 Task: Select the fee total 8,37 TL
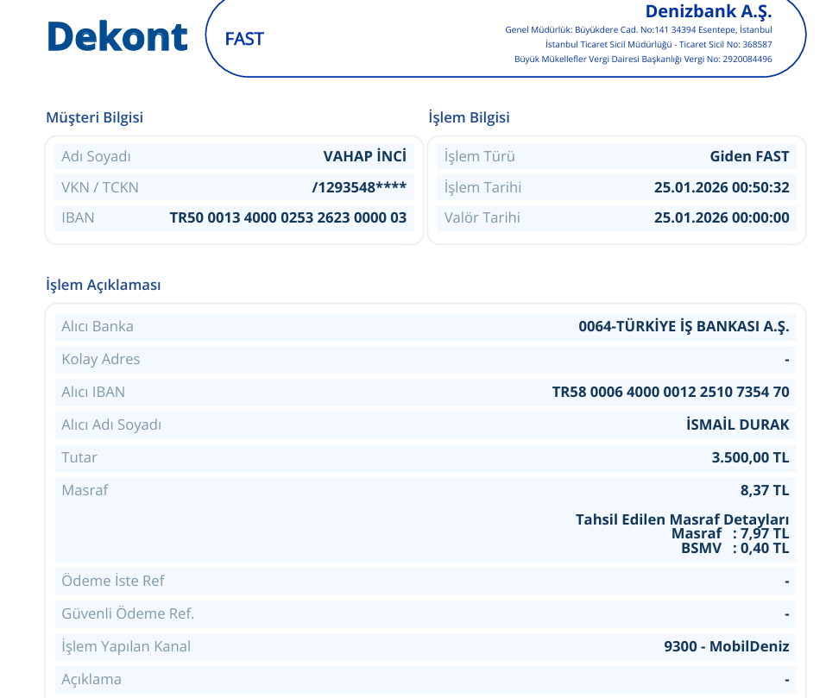coord(765,491)
